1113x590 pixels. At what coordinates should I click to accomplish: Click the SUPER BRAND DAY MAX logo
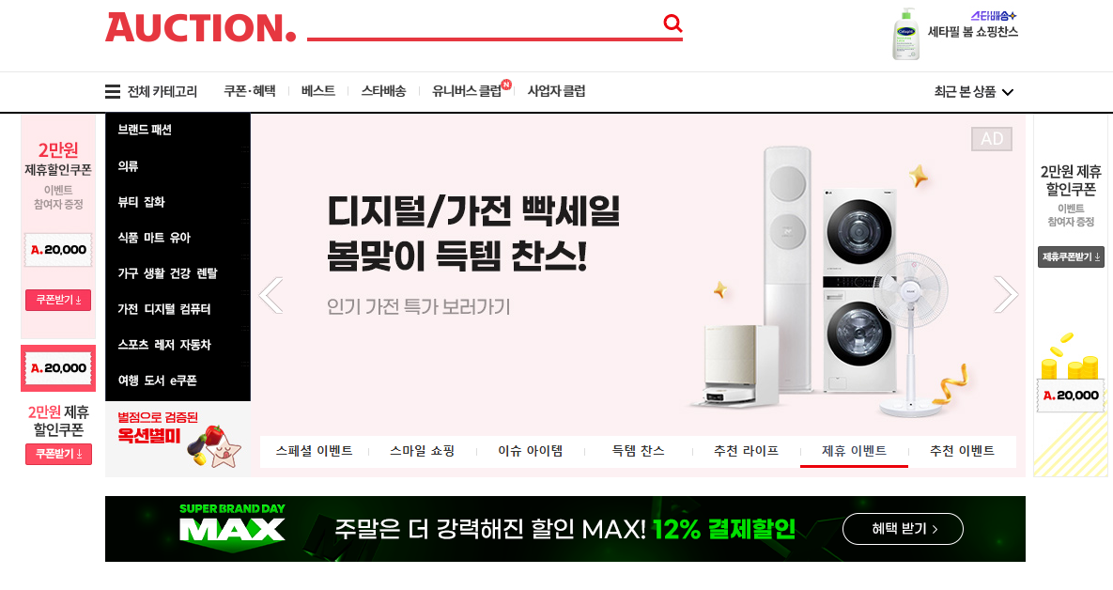(232, 524)
